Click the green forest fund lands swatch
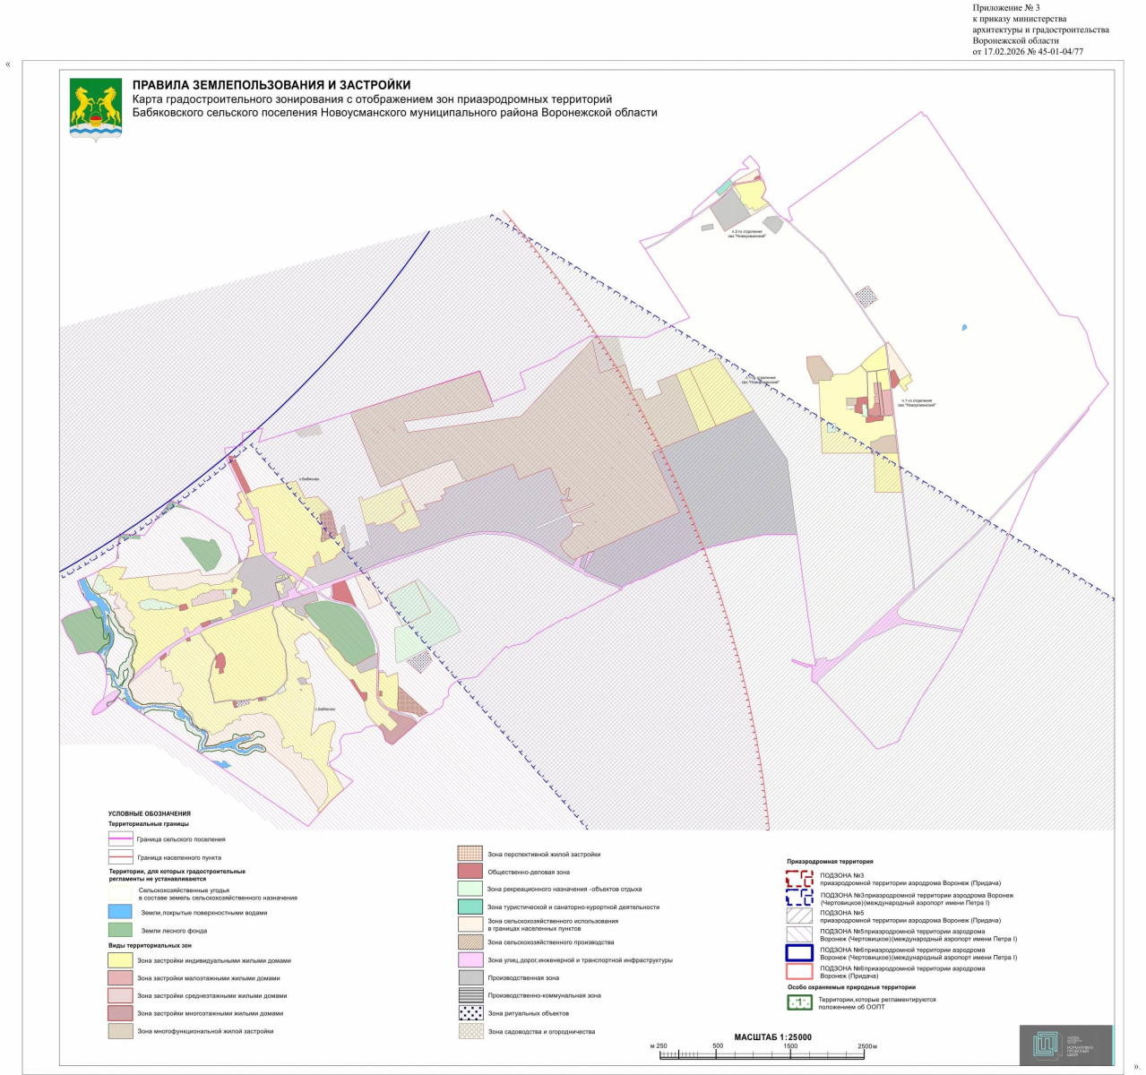This screenshot has width=1146, height=1075. tap(120, 930)
